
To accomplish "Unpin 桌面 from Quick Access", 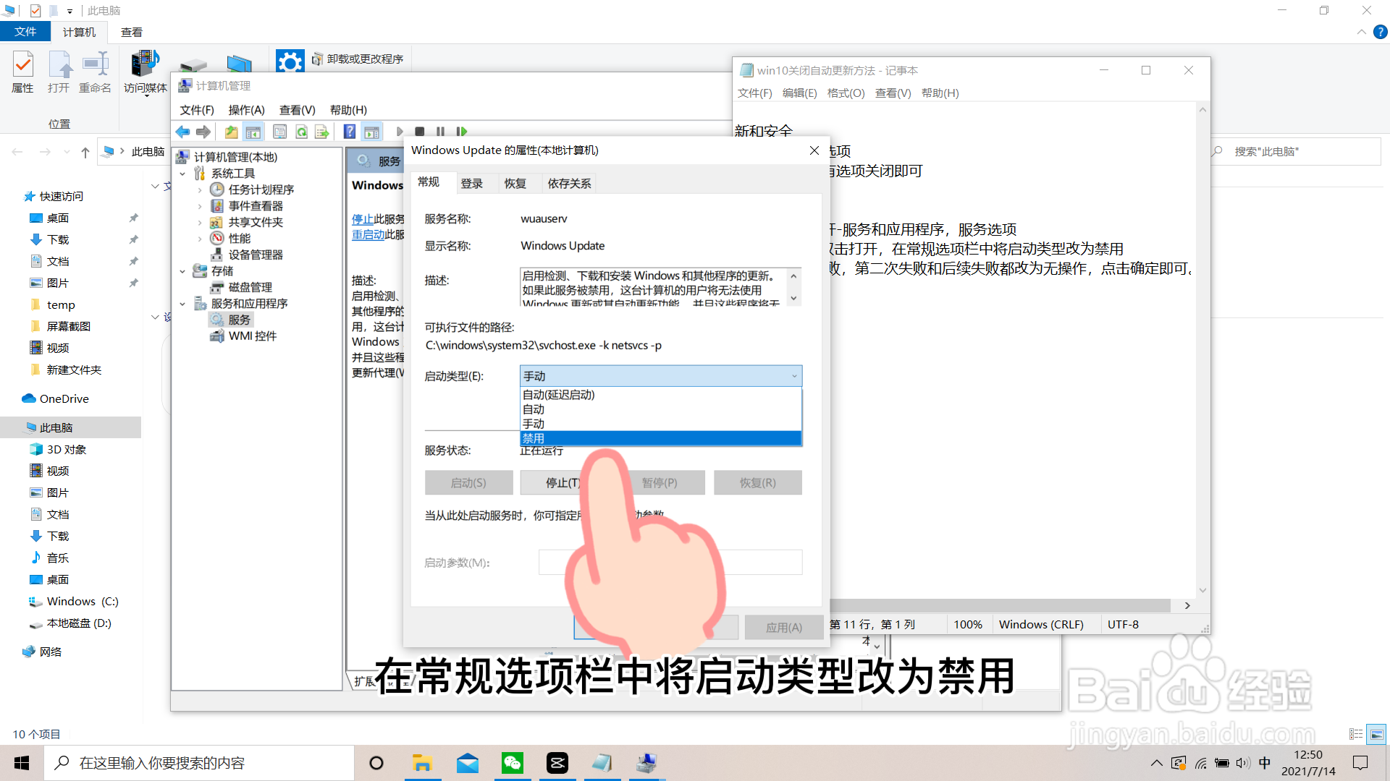I will click(133, 218).
